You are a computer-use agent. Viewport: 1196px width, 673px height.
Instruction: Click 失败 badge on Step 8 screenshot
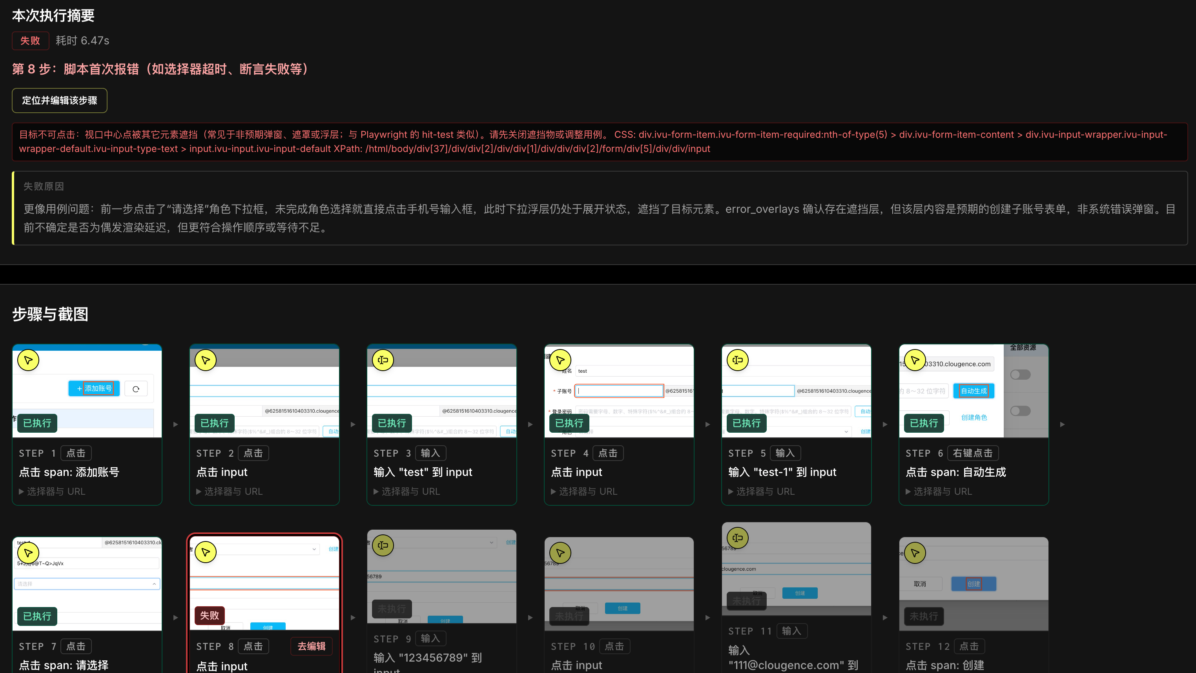coord(210,615)
